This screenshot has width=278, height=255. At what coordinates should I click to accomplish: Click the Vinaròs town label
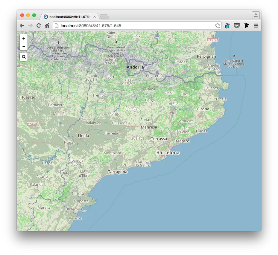[75, 218]
